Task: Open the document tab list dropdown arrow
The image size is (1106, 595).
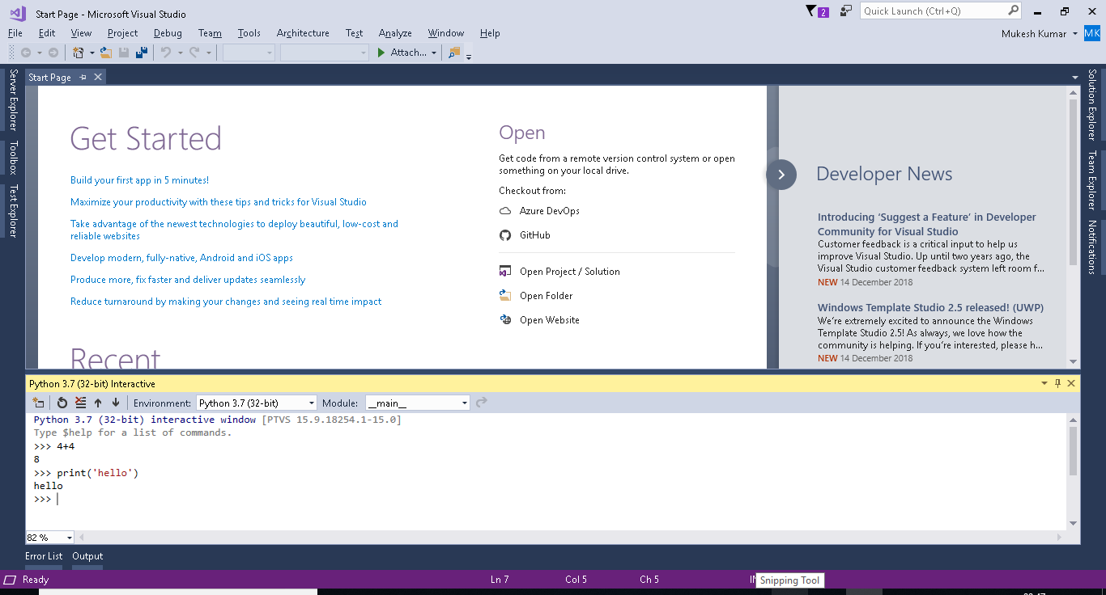Action: [1075, 78]
